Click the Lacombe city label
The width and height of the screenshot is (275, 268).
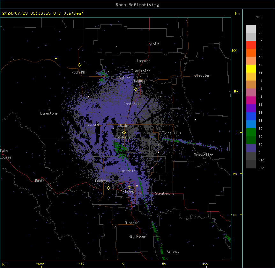144,61
